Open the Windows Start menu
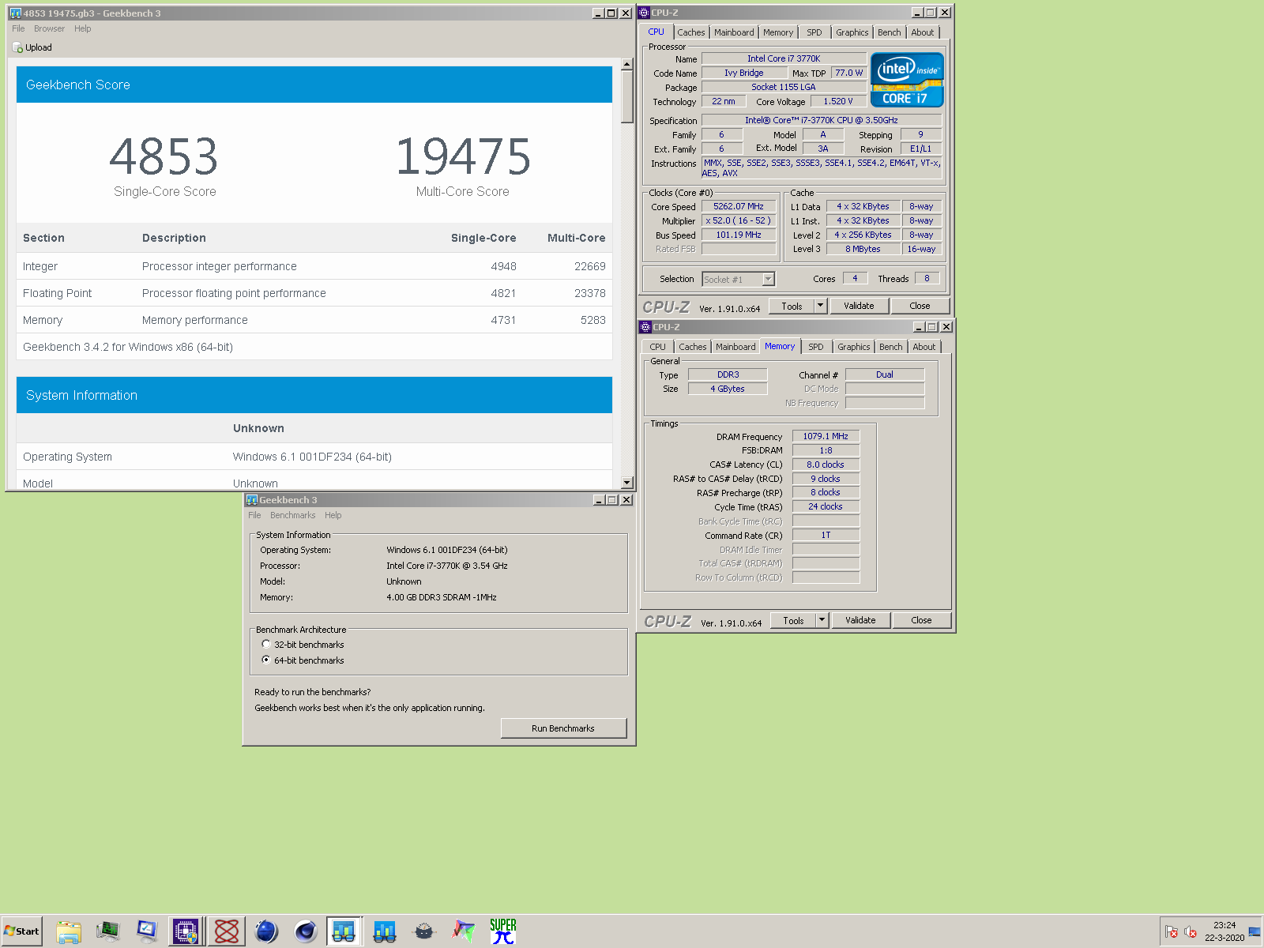This screenshot has height=948, width=1264. pos(21,931)
